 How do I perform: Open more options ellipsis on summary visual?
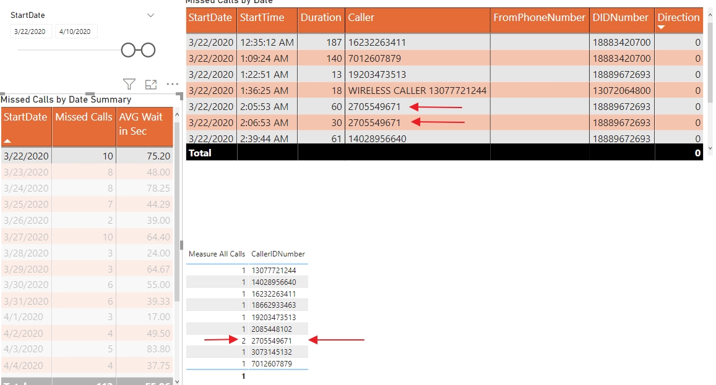coord(173,84)
